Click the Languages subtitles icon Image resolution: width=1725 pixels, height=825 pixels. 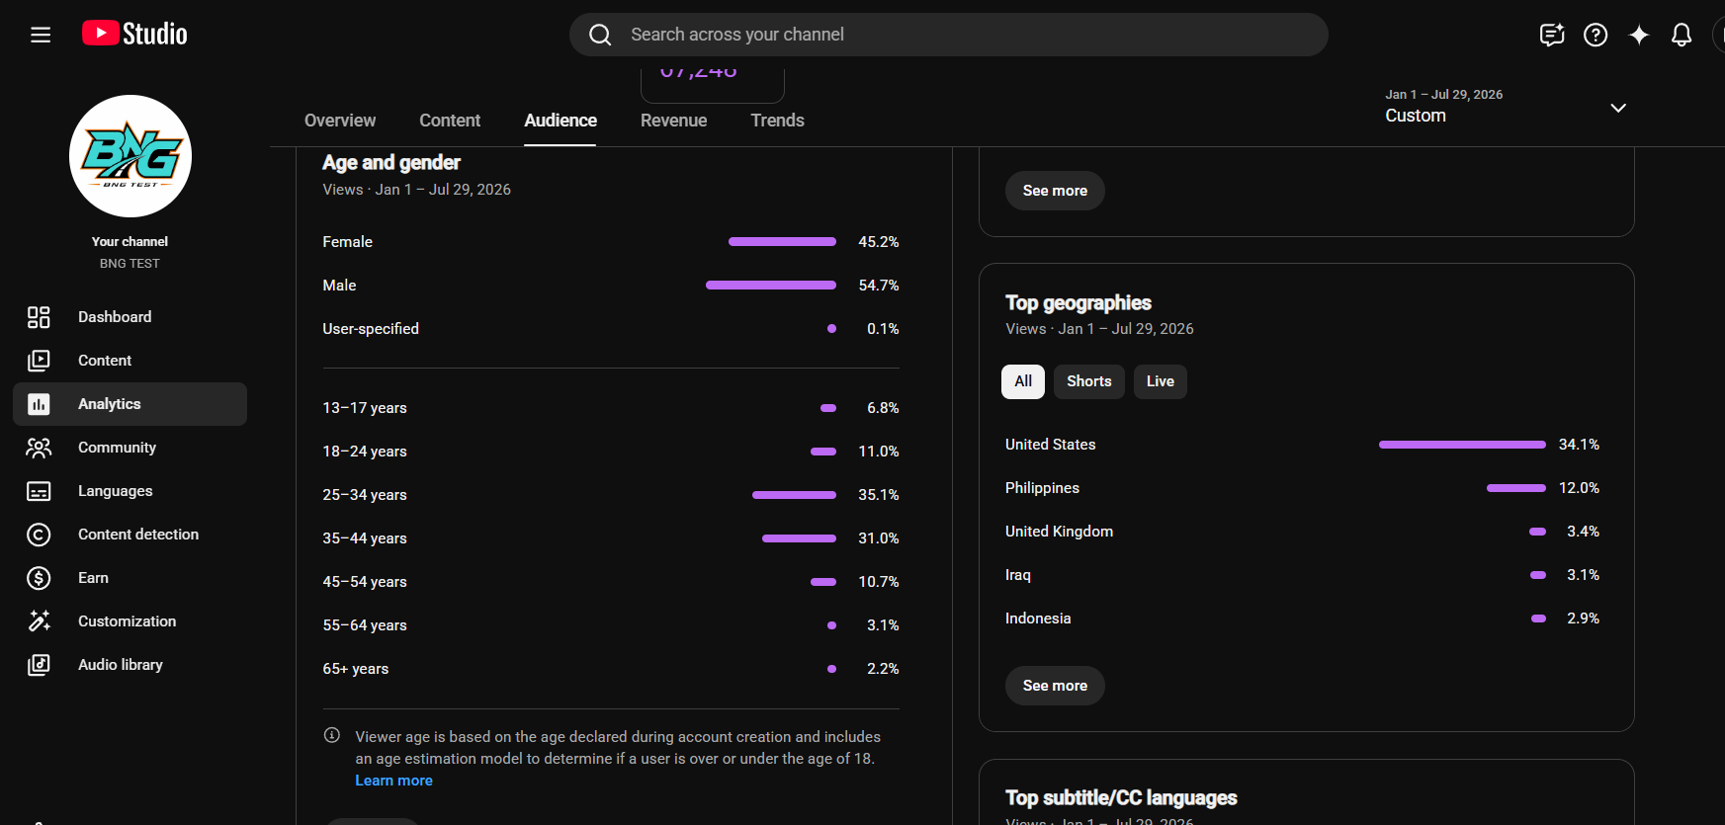(39, 491)
